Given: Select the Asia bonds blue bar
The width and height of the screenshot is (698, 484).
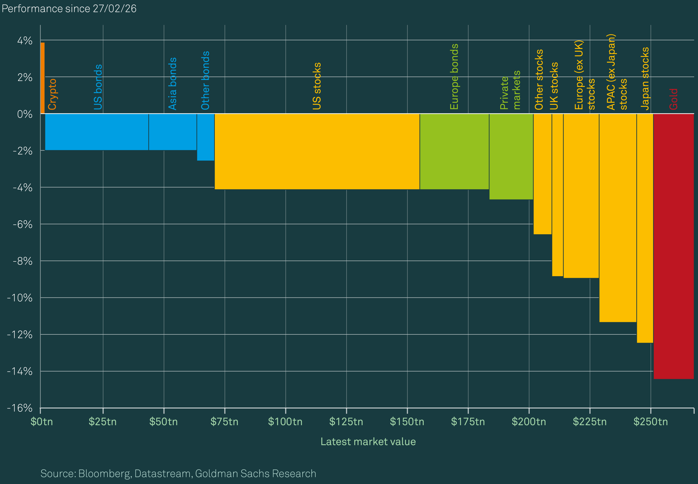Looking at the screenshot, I should [x=172, y=132].
